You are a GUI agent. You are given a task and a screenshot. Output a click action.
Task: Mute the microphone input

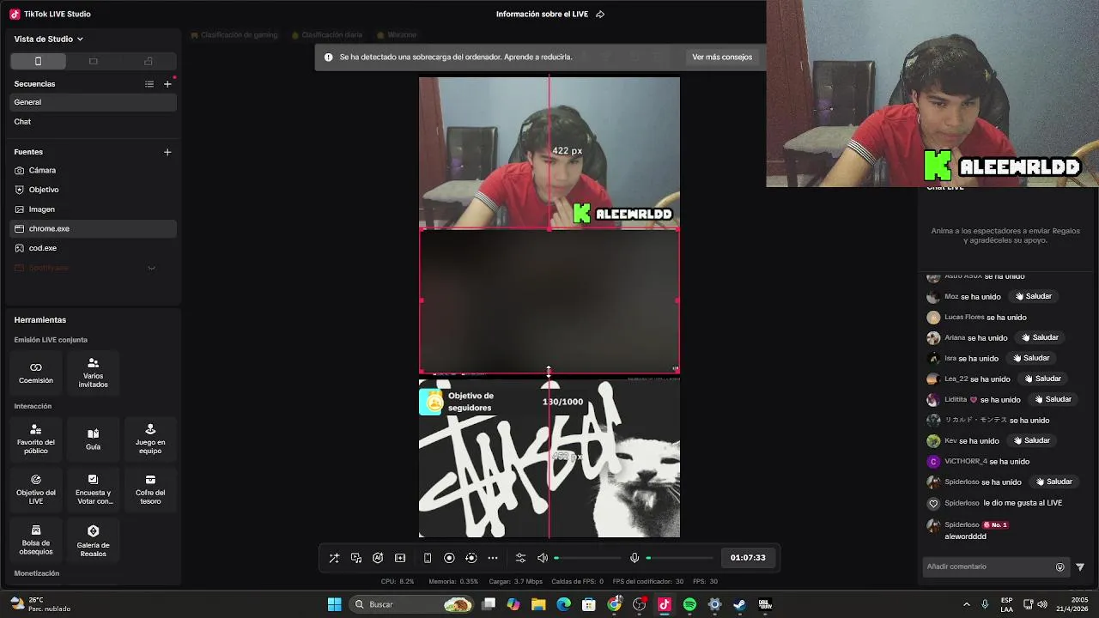635,558
